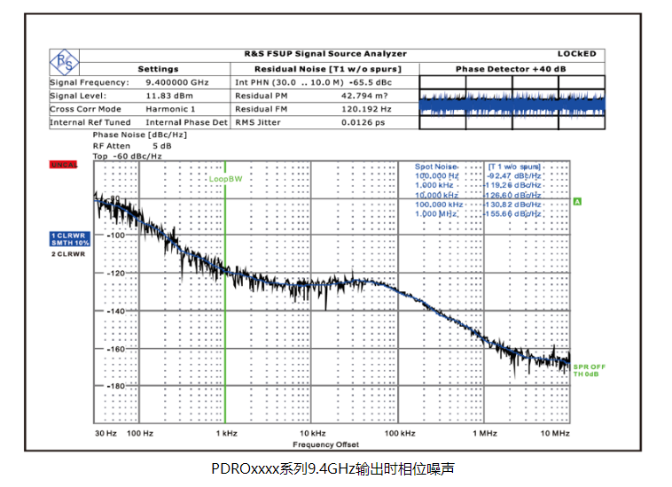
Task: Click the LOCKED status text
Action: pyautogui.click(x=576, y=54)
